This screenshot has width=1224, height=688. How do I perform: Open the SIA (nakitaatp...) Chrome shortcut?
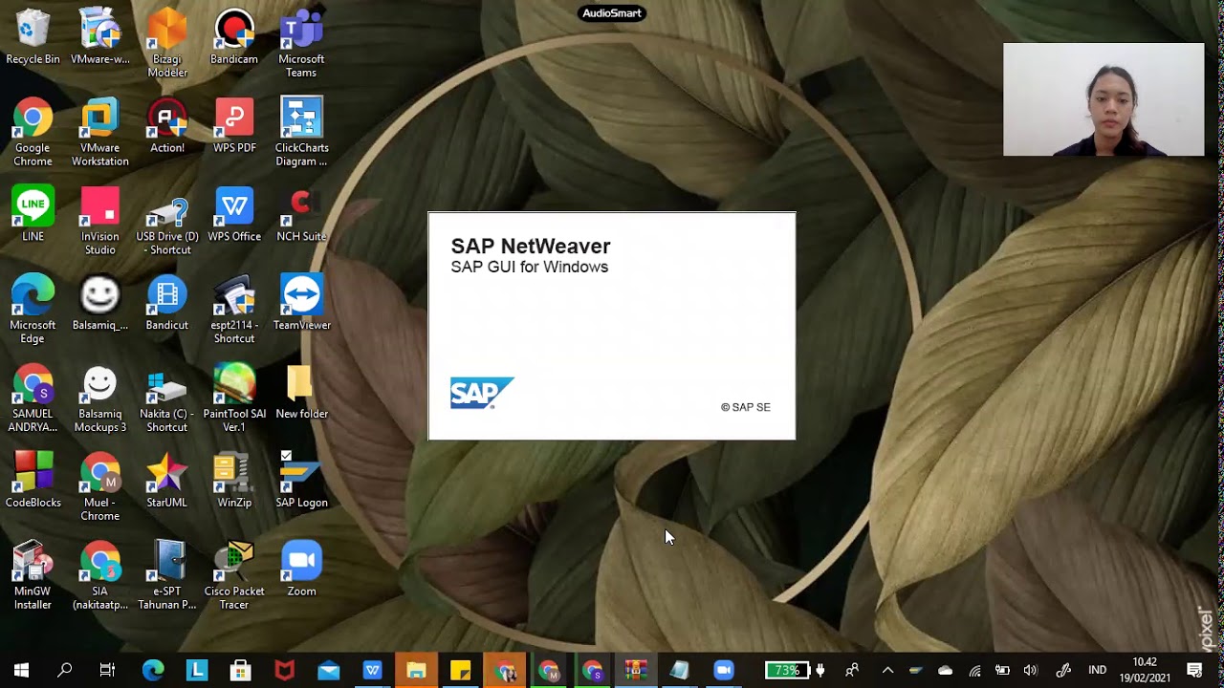(99, 576)
